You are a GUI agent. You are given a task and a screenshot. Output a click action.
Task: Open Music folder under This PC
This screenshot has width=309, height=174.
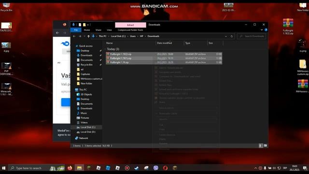coord(84,113)
